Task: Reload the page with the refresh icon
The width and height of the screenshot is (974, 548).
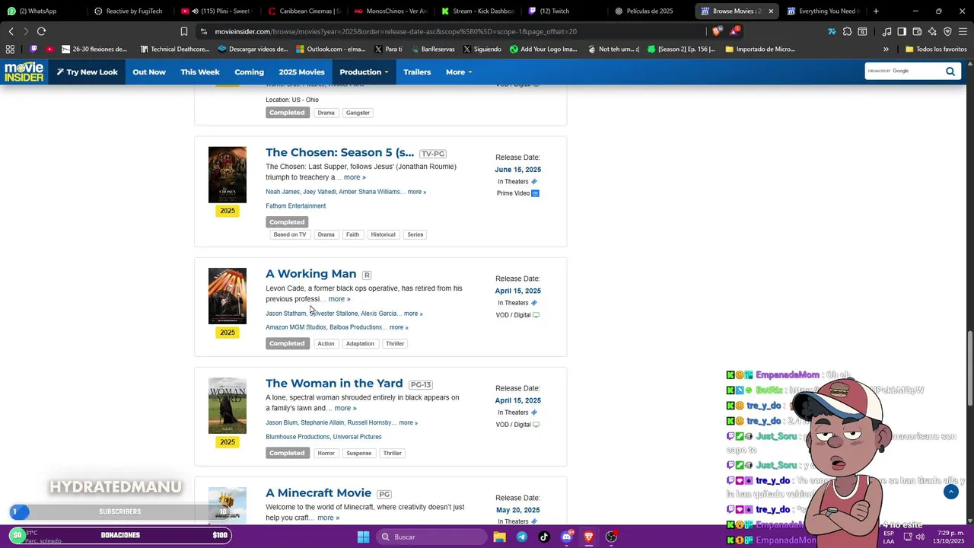Action: click(41, 31)
